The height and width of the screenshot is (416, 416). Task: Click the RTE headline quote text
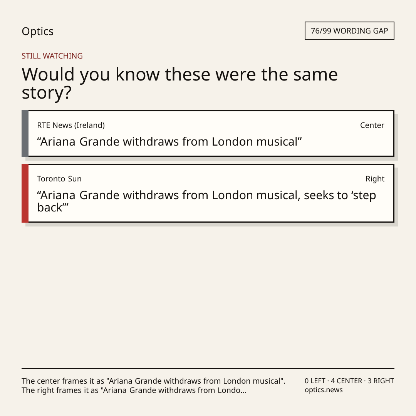[169, 142]
